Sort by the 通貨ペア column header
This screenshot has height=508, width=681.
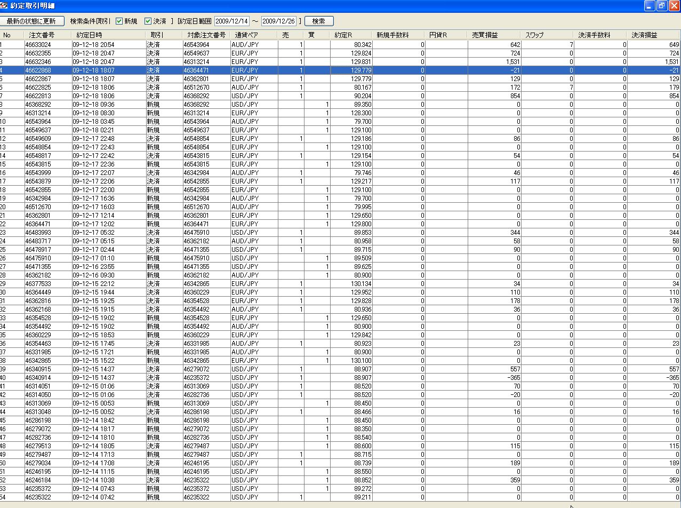click(254, 35)
